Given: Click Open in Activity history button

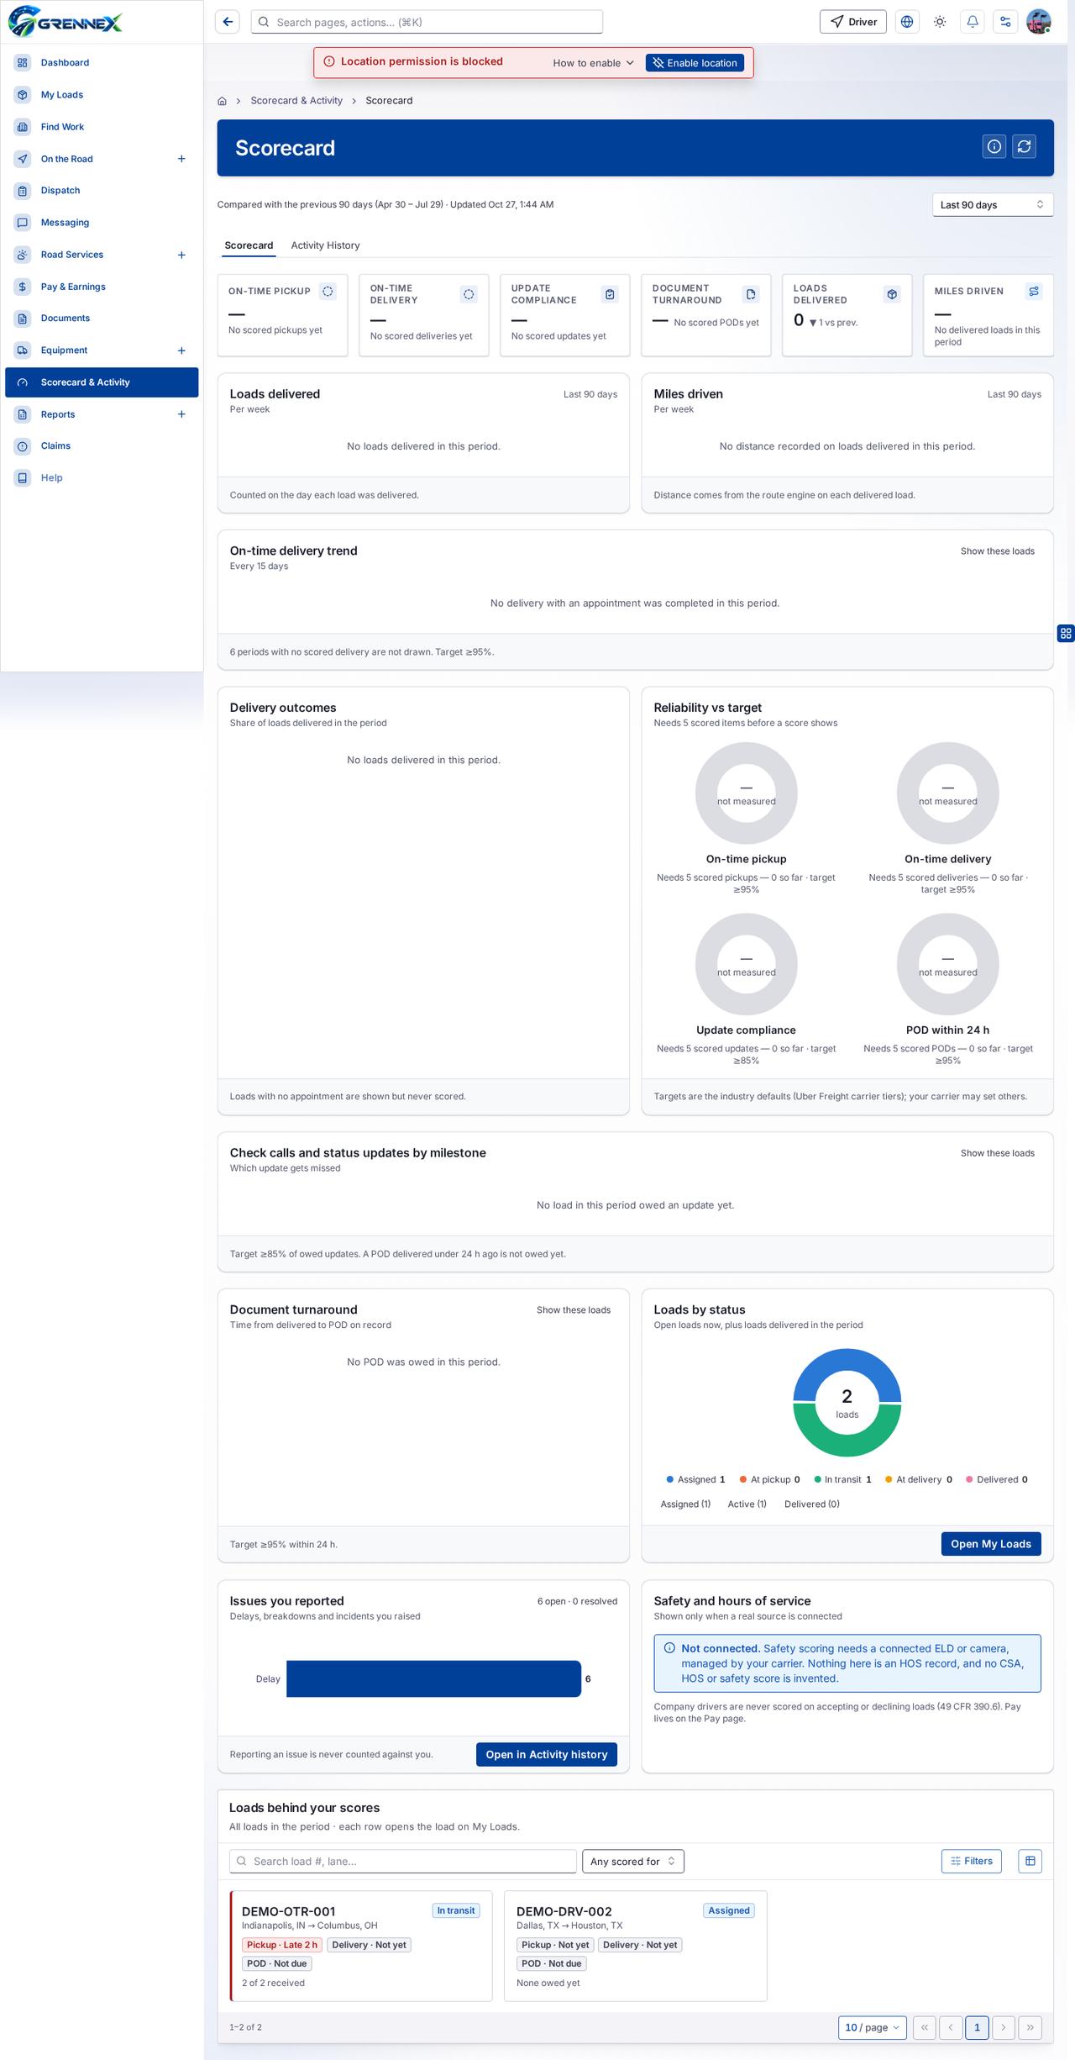Looking at the screenshot, I should (547, 1754).
